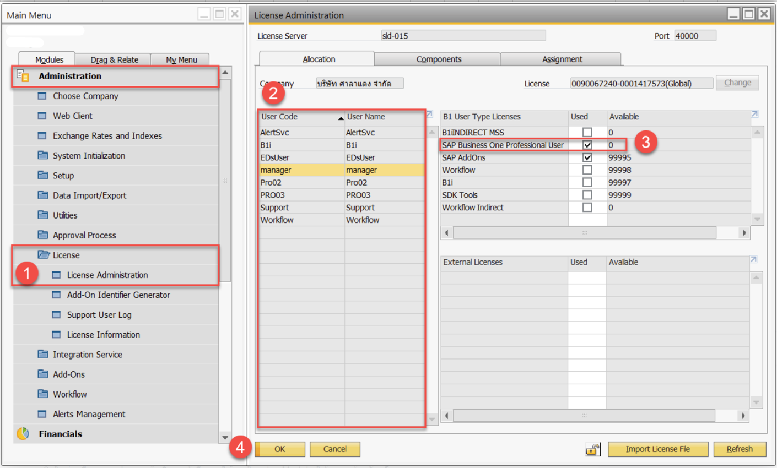
Task: Click the Cancel button
Action: pos(335,449)
